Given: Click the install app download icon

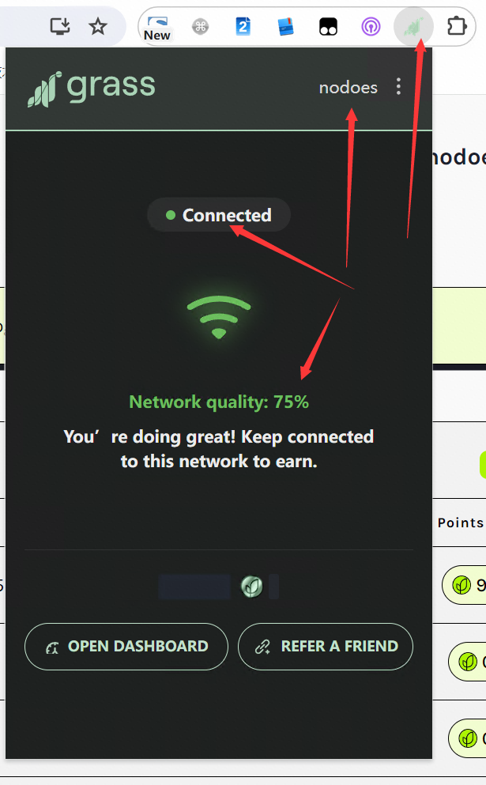Looking at the screenshot, I should (x=60, y=26).
